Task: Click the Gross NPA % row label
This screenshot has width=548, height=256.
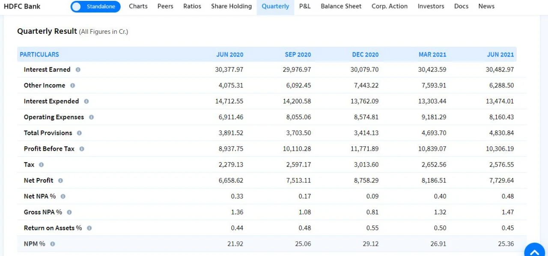Action: point(43,212)
